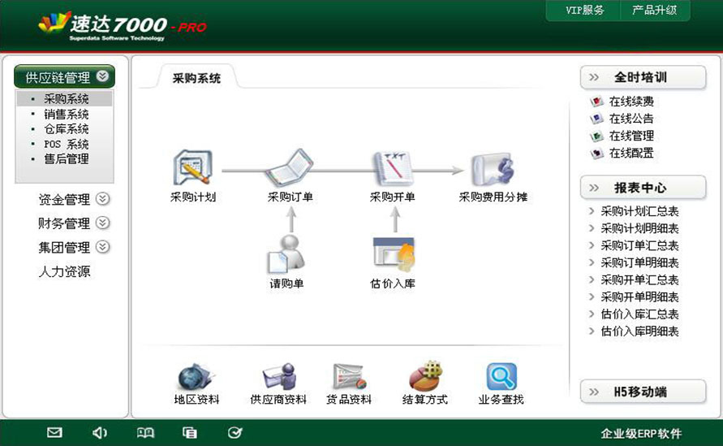Viewport: 723px width, 446px height.
Task: Open the 在线公告 link
Action: 631,118
